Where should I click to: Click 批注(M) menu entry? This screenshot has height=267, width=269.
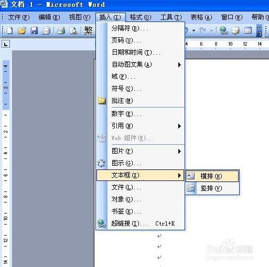[141, 101]
